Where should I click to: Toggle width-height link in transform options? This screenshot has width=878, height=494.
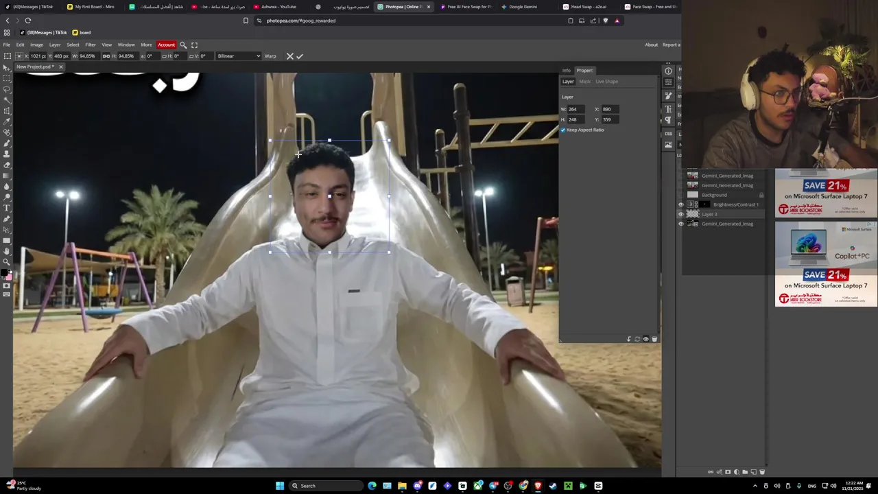[106, 56]
